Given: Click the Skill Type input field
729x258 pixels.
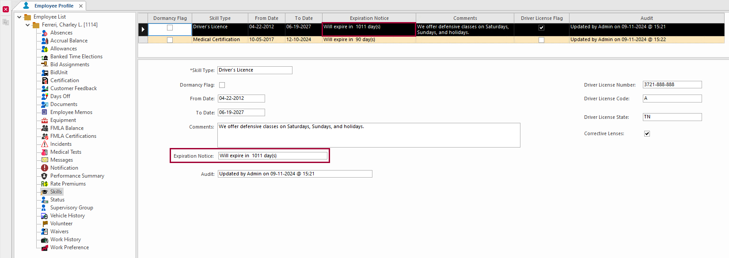Looking at the screenshot, I should coord(255,70).
